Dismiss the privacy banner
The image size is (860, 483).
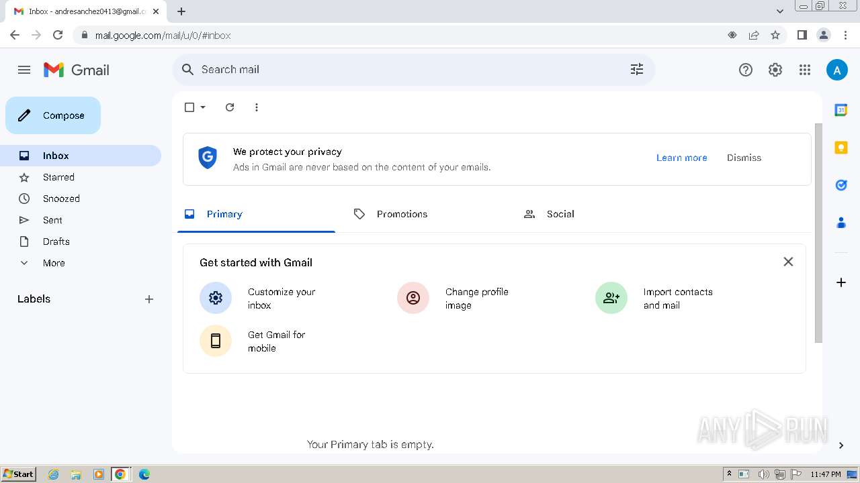pyautogui.click(x=744, y=158)
